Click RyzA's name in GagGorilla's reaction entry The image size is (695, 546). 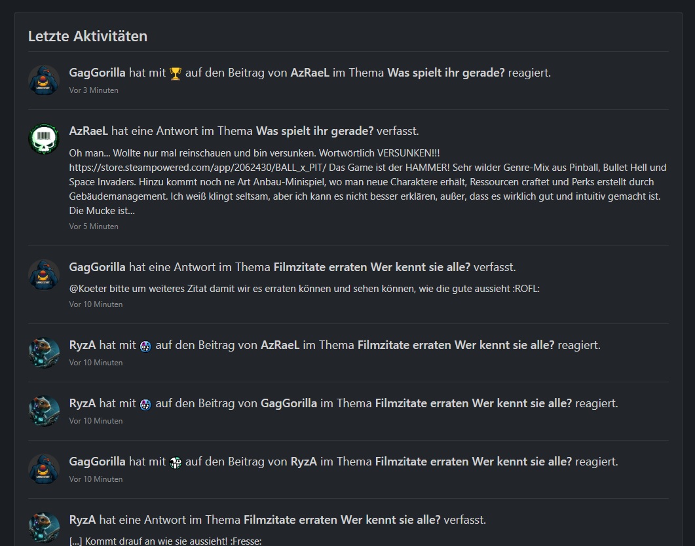303,462
